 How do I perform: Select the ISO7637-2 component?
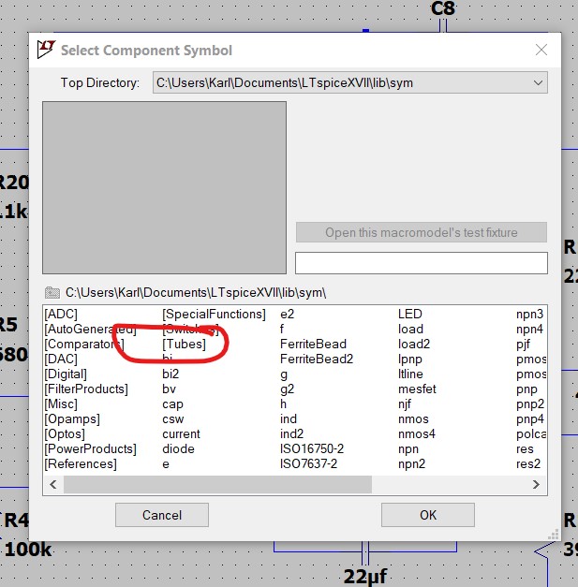coord(308,463)
